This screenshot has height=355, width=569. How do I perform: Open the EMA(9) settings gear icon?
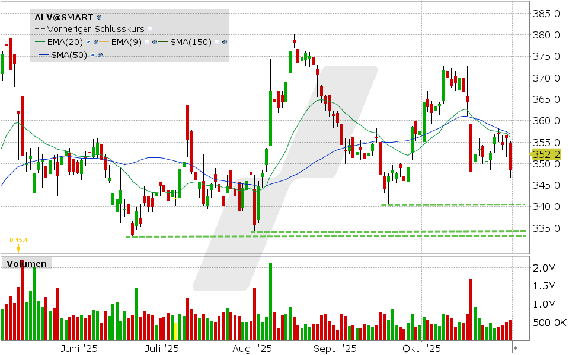[x=154, y=41]
